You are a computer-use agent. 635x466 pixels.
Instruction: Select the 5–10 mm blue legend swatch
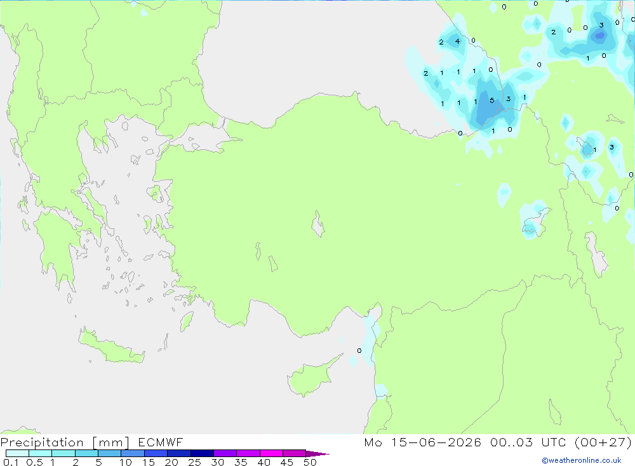[109, 453]
